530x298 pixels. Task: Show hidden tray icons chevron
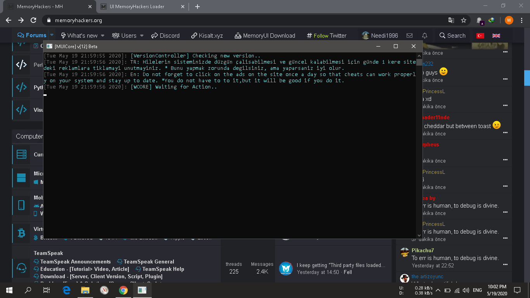(438, 290)
